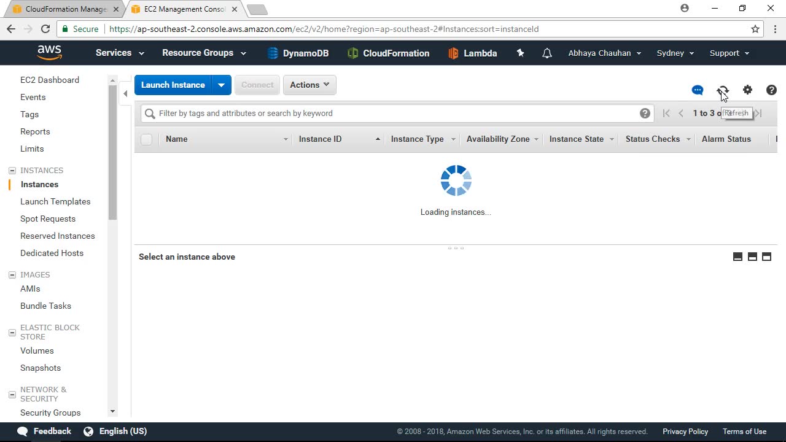Image resolution: width=786 pixels, height=442 pixels.
Task: Open Spot Requests link
Action: (48, 219)
